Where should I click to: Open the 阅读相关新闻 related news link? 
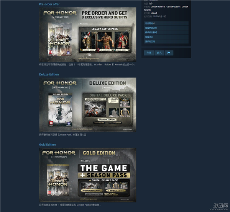click(x=166, y=33)
